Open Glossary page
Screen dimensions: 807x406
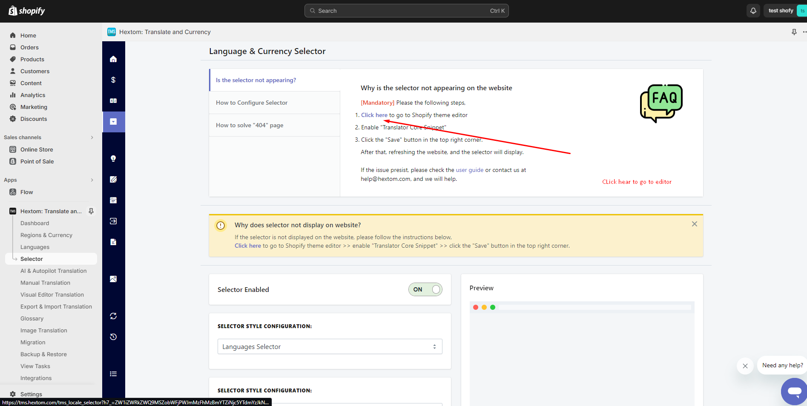click(x=32, y=318)
